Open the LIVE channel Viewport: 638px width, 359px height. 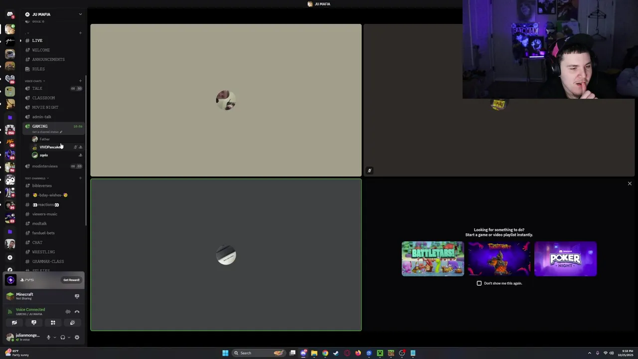(x=52, y=40)
